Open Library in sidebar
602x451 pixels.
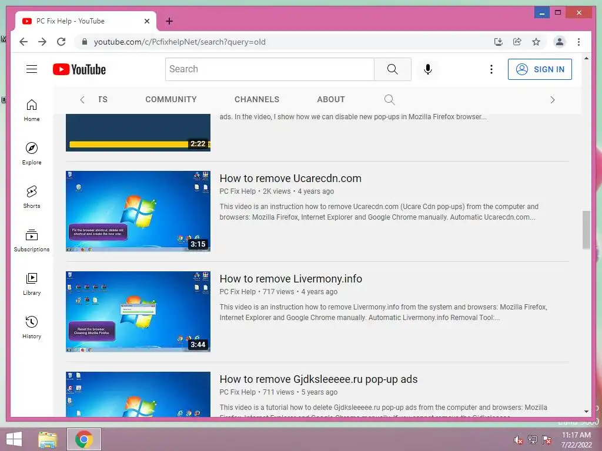32,284
